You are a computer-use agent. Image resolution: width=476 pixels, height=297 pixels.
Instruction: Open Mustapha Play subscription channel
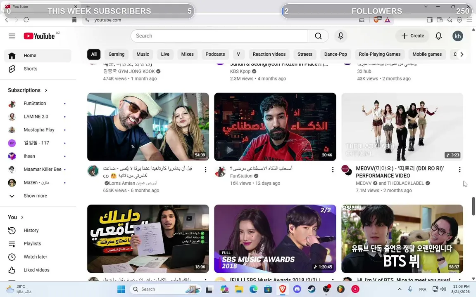point(38,130)
